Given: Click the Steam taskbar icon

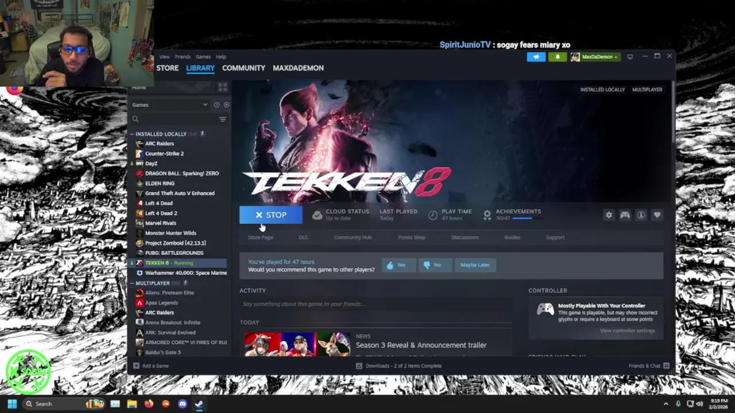Looking at the screenshot, I should (199, 404).
